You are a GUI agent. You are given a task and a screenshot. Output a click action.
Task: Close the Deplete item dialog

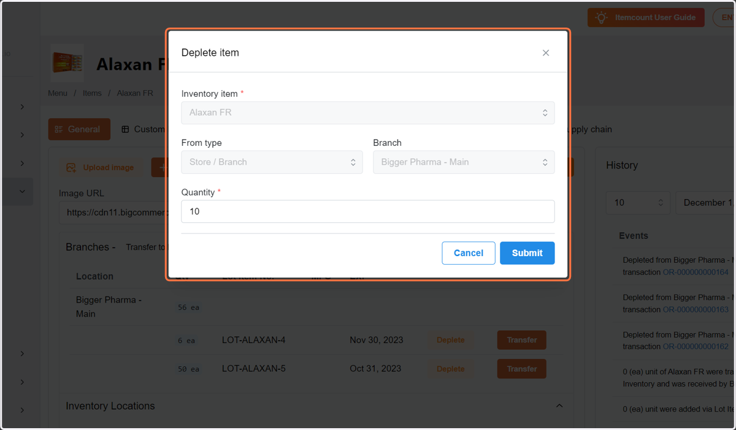(545, 53)
